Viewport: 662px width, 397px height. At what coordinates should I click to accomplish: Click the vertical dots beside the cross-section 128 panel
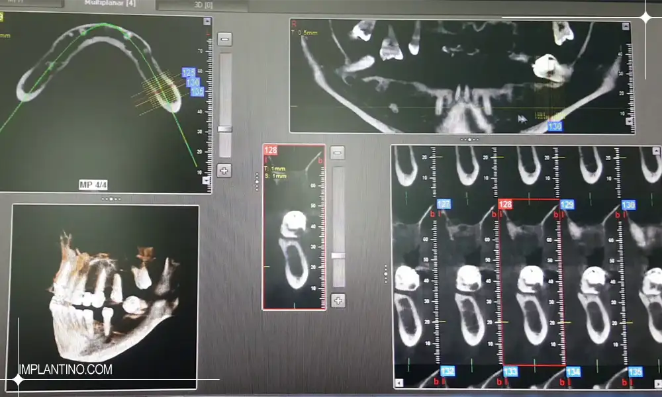(x=256, y=179)
